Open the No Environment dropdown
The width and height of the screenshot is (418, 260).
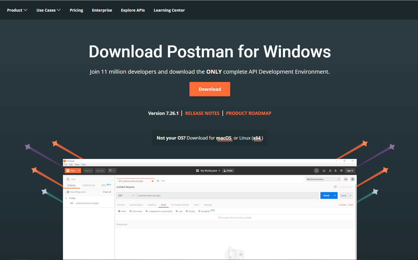[x=323, y=179]
